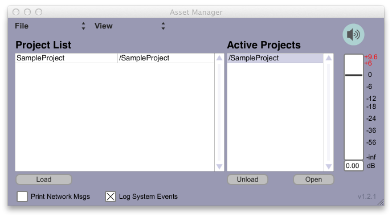Click the Project List scroll up arrow
This screenshot has height=217, width=392.
pyautogui.click(x=219, y=58)
